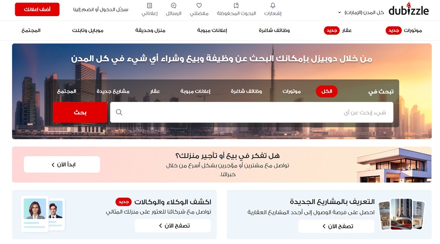The height and width of the screenshot is (244, 440).
Task: Open Property menu (عقار) in nav bar
Action: (347, 30)
